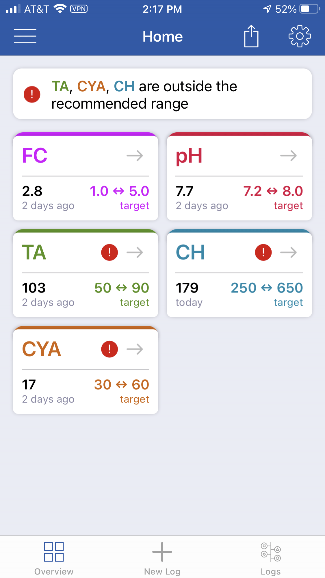Image resolution: width=325 pixels, height=578 pixels.
Task: Select the CYA reading value 17
Action: (29, 385)
